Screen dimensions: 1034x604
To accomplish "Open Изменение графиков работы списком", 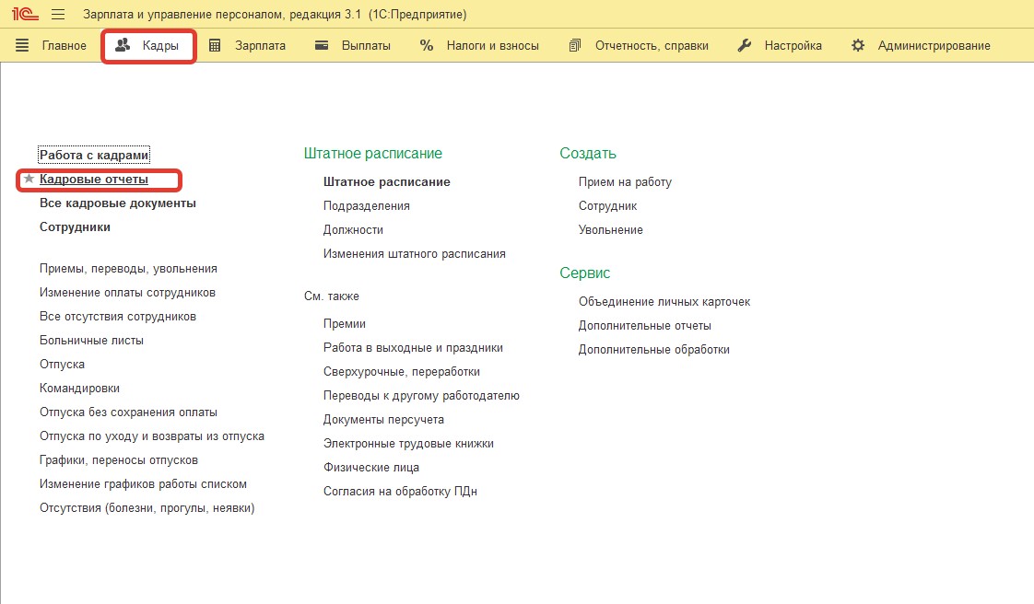I will coord(143,484).
